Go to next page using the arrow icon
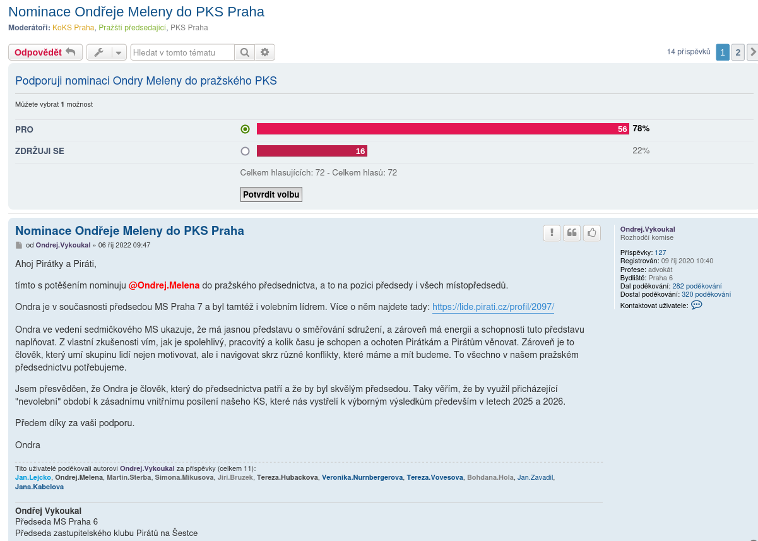758x541 pixels. coord(752,52)
